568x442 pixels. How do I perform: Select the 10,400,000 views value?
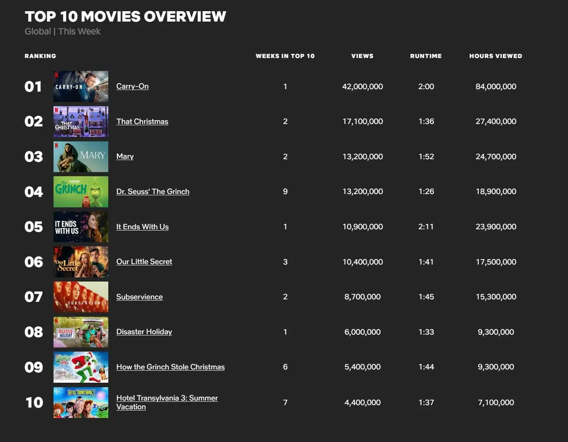(363, 262)
